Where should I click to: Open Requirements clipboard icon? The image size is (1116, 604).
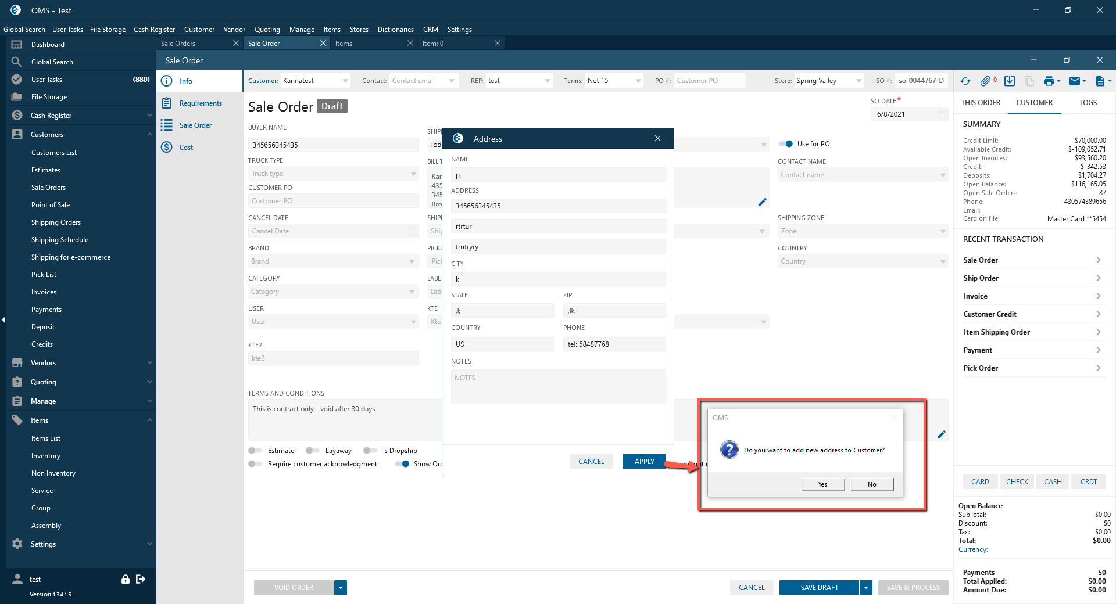coord(167,103)
